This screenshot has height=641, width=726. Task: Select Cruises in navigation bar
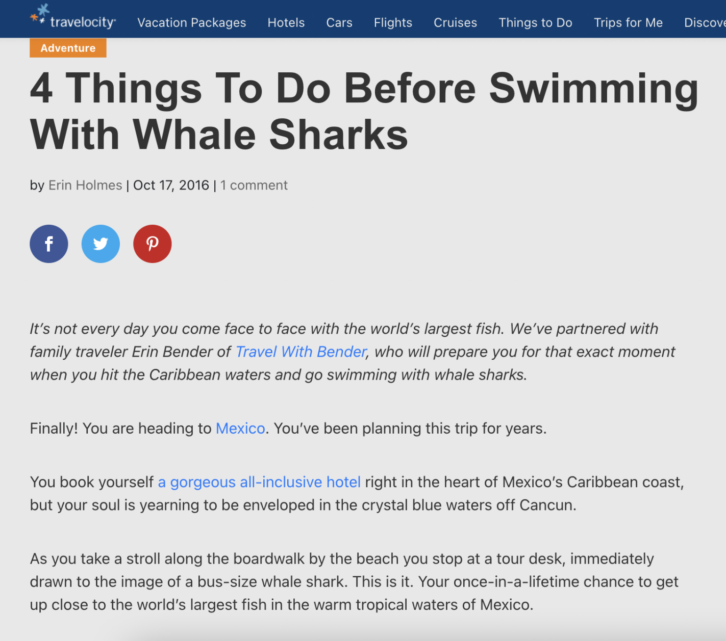[456, 23]
